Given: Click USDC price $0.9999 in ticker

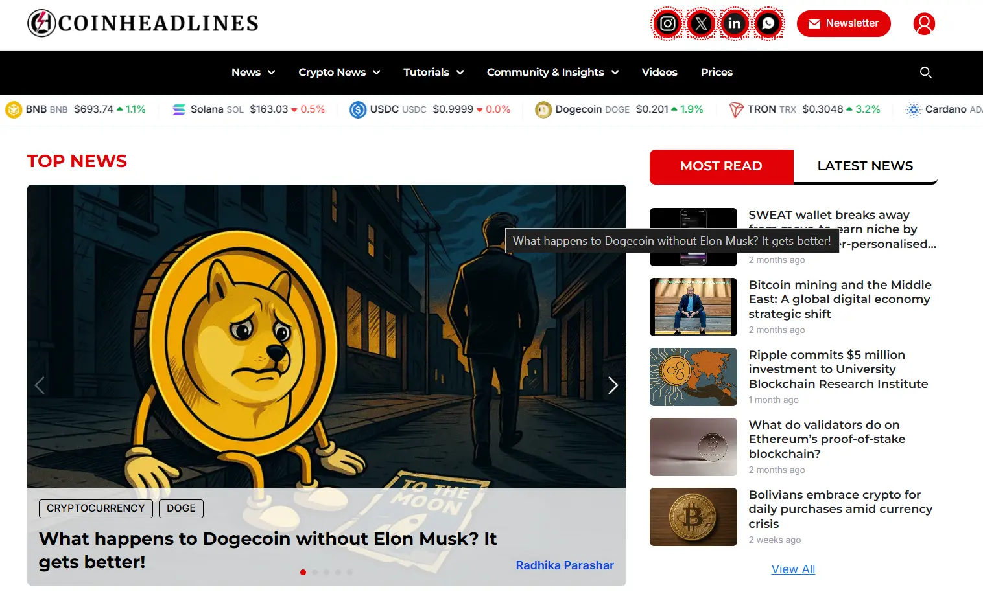Looking at the screenshot, I should click(453, 109).
